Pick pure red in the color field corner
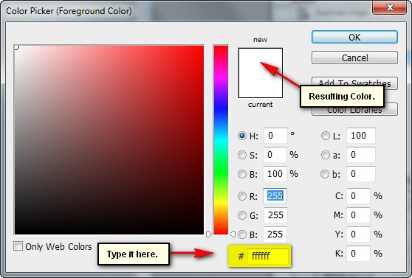This screenshot has width=412, height=278. (x=202, y=46)
